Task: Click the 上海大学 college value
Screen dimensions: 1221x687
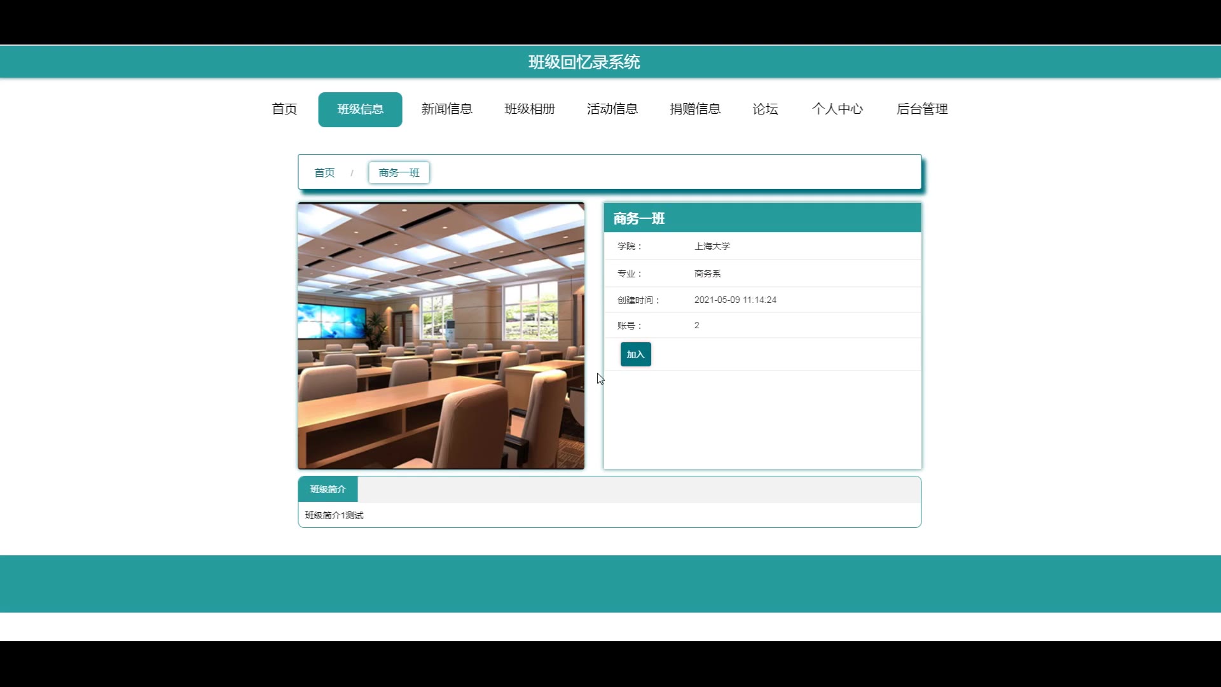Action: click(712, 246)
